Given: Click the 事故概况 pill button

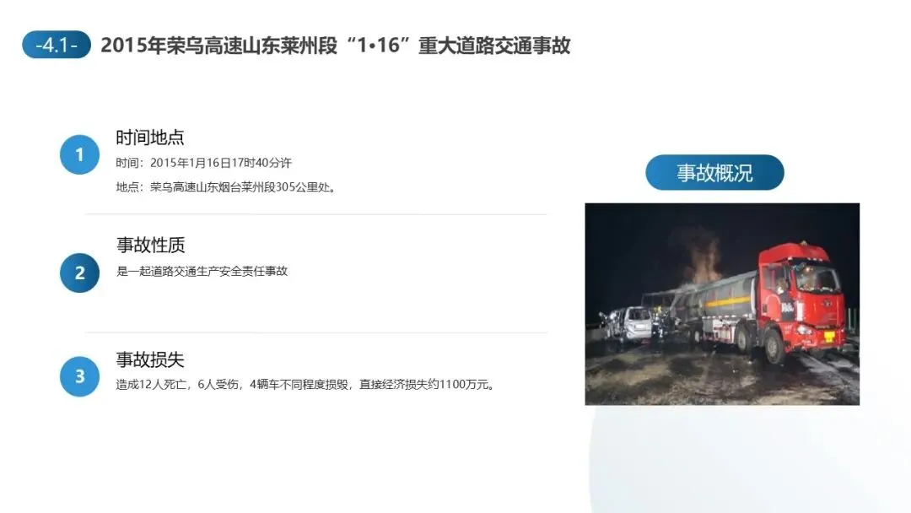Looking at the screenshot, I should pyautogui.click(x=714, y=173).
